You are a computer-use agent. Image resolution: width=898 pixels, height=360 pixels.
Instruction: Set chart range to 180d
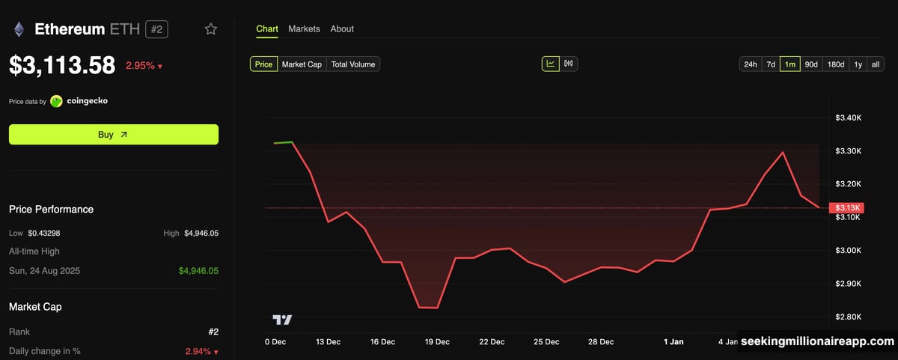[x=836, y=64]
